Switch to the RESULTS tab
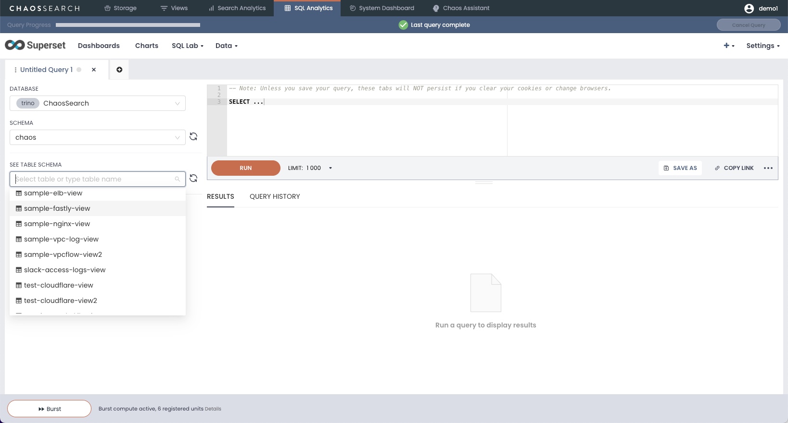788x423 pixels. tap(220, 196)
